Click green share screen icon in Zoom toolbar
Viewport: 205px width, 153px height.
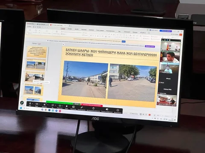point(60,106)
